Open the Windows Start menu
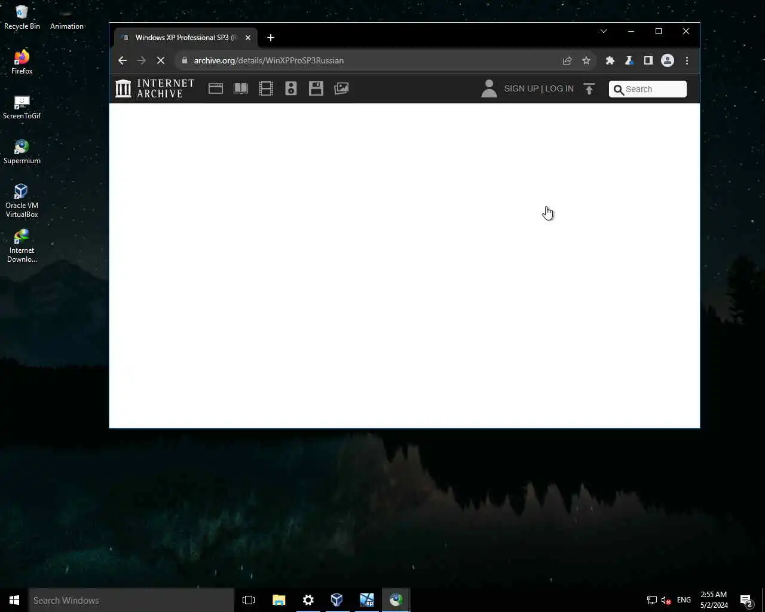The width and height of the screenshot is (765, 612). (x=14, y=600)
